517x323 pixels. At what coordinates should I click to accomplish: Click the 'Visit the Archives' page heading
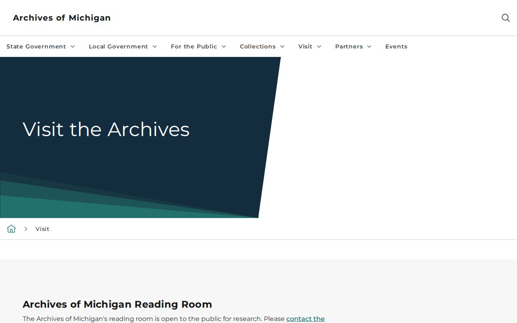point(106,129)
